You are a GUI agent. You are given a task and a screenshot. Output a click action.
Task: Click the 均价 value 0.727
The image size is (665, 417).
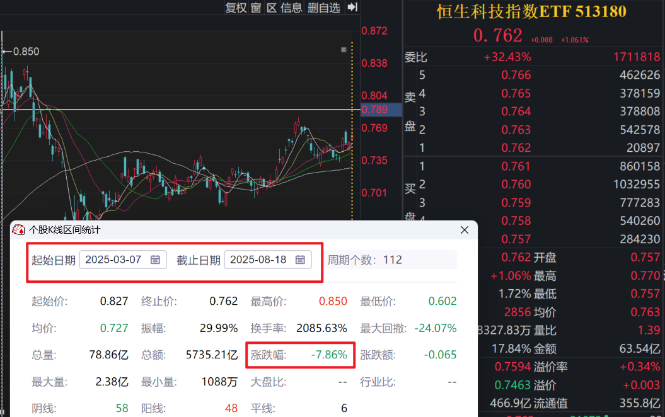(114, 328)
